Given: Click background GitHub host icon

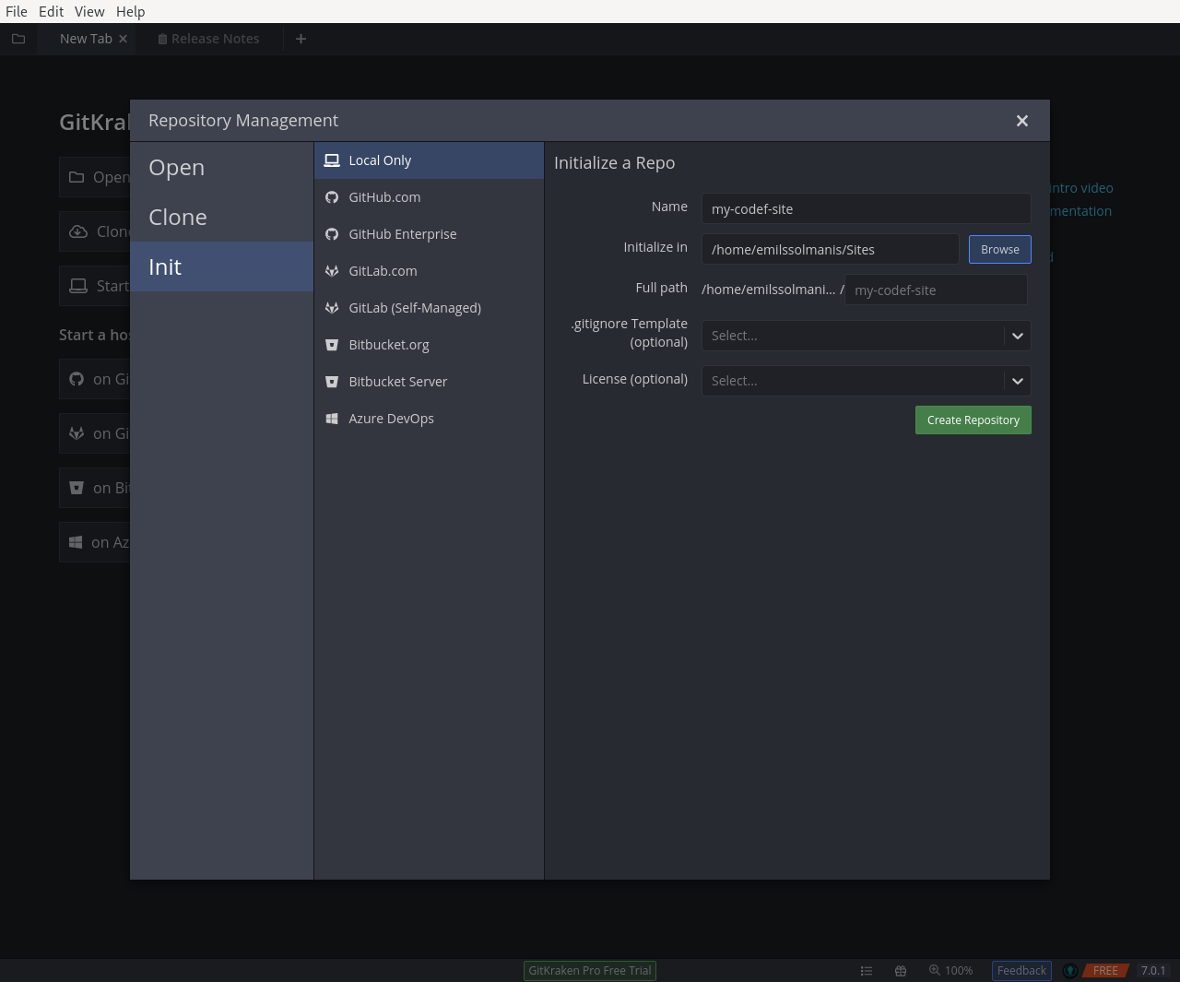Looking at the screenshot, I should pos(77,379).
